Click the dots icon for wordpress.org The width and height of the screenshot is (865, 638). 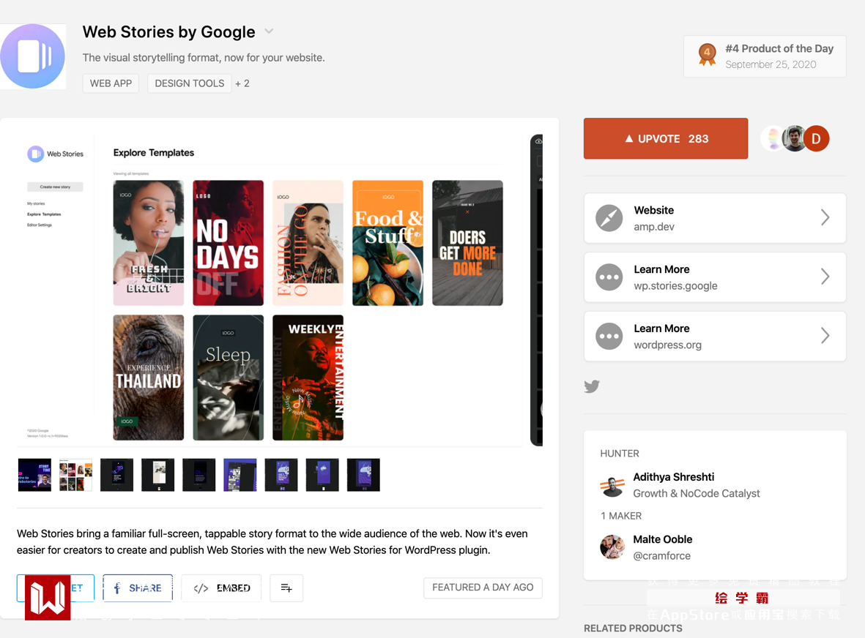[x=609, y=336]
